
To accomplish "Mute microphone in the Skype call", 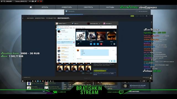I will click(94, 44).
